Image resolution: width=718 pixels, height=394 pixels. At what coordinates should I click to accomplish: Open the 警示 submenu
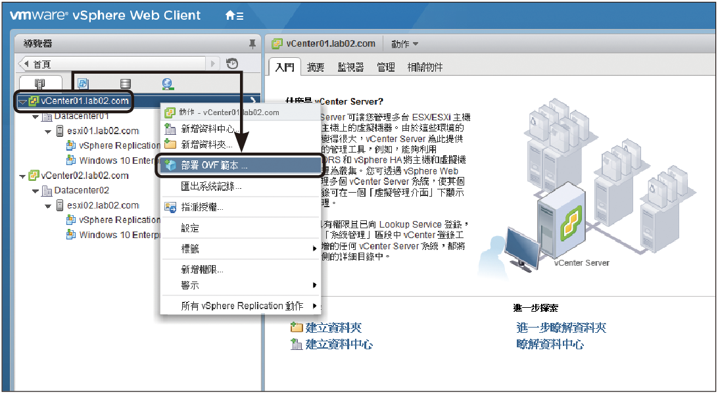click(x=241, y=285)
